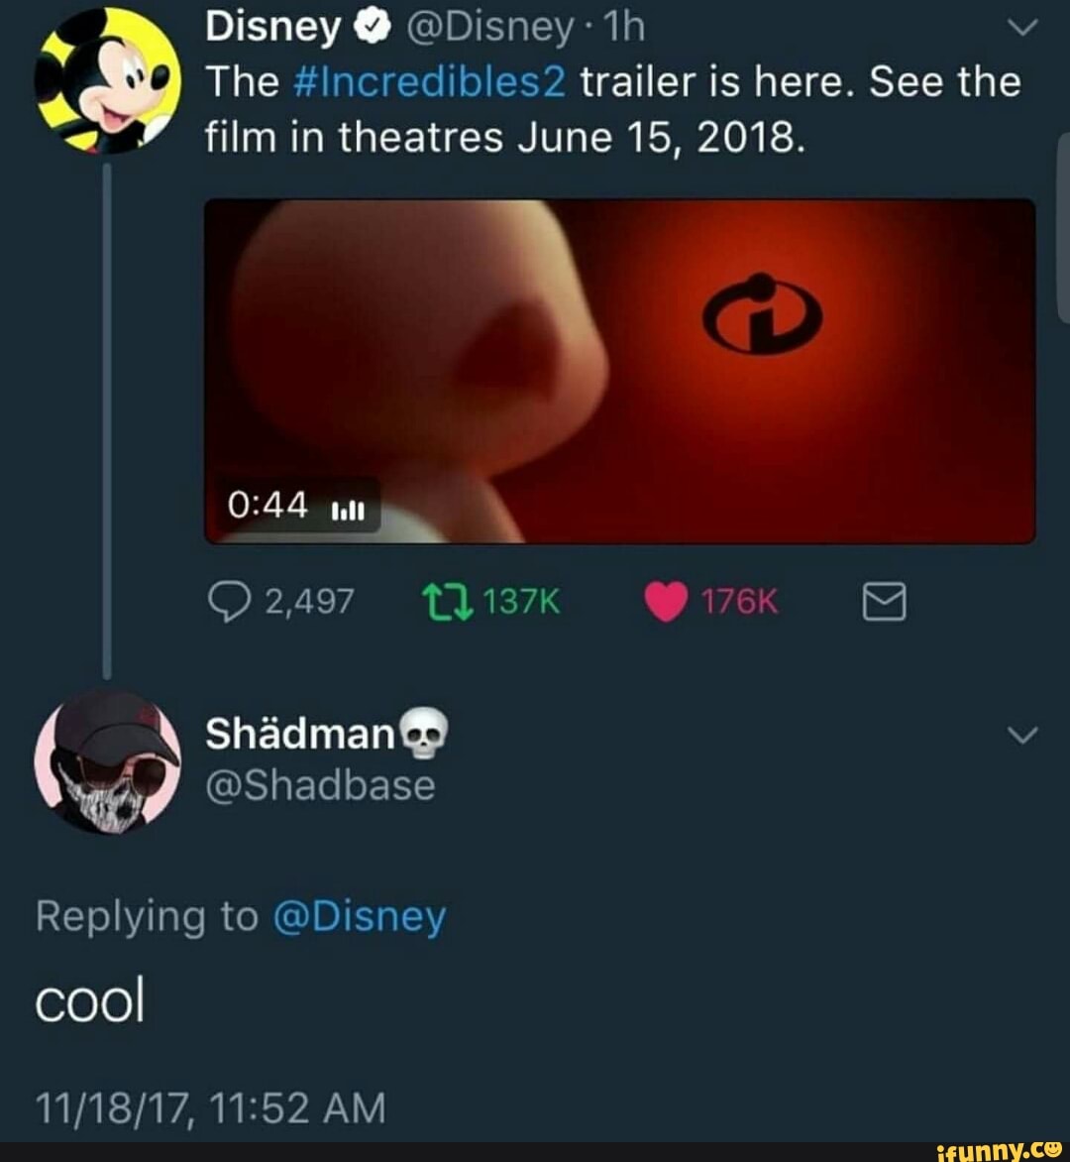The image size is (1070, 1162).
Task: Click the ifunny.co watermark
Action: [x=993, y=1148]
